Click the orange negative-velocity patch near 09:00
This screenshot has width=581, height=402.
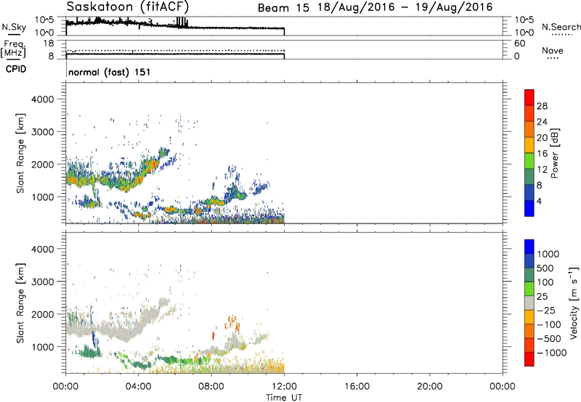[232, 323]
